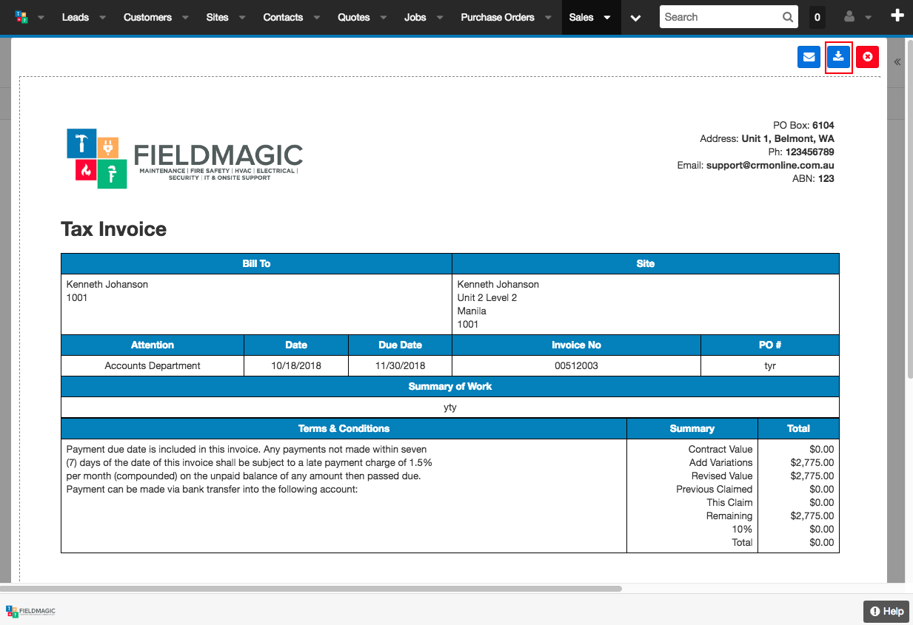This screenshot has height=625, width=913.
Task: Open the Purchase Orders module
Action: pyautogui.click(x=498, y=17)
